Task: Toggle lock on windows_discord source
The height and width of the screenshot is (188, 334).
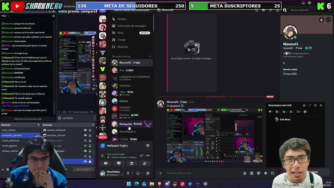Action: pos(90,135)
